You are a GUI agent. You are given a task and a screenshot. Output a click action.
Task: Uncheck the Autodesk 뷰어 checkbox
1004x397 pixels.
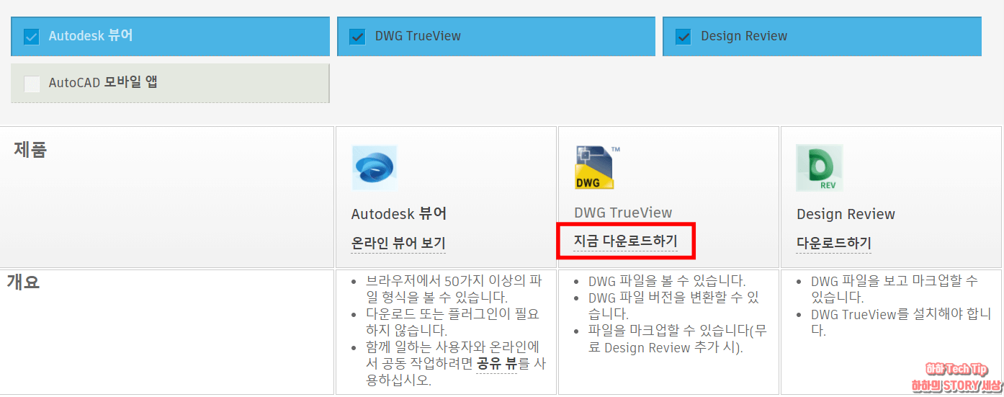pos(31,37)
